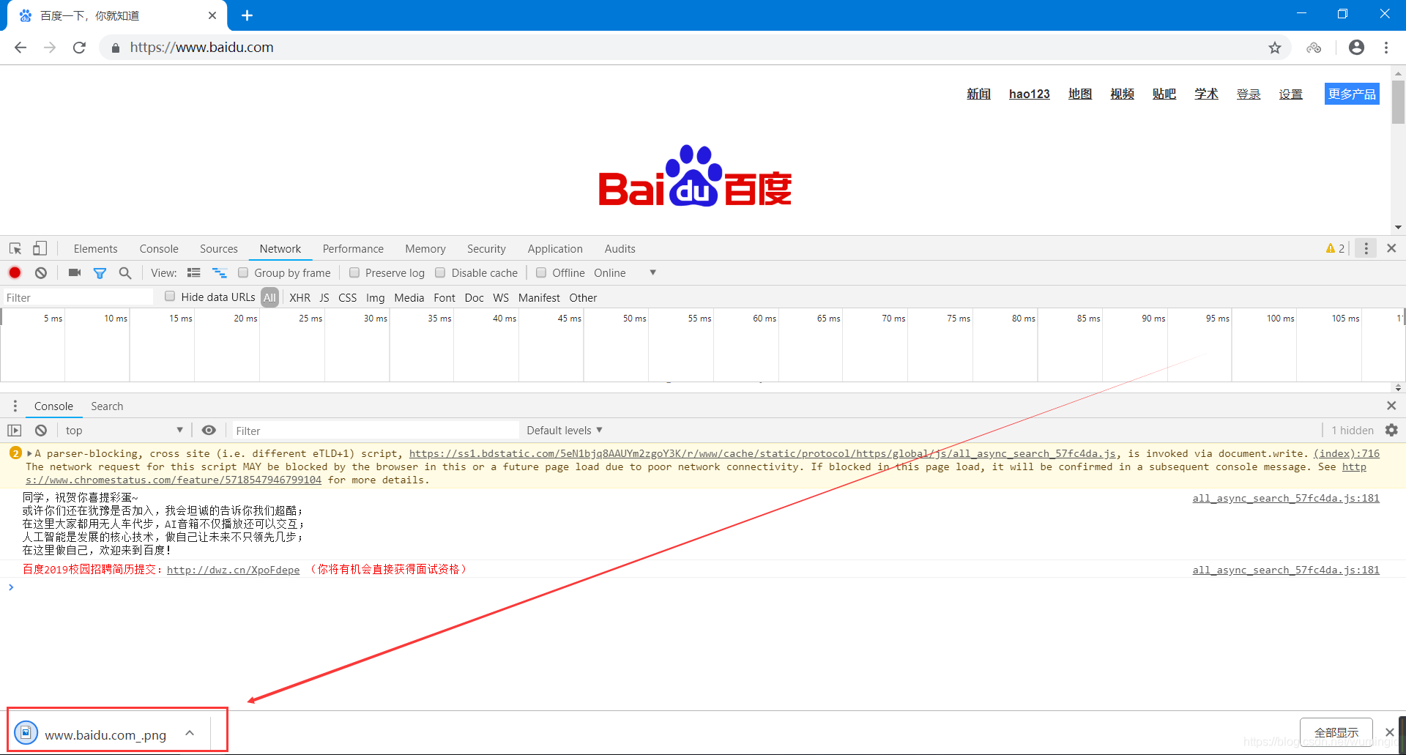
Task: Open the Chrome profile avatar
Action: (x=1356, y=48)
